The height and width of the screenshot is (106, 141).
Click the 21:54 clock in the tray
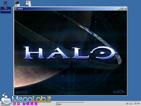[x=137, y=104]
